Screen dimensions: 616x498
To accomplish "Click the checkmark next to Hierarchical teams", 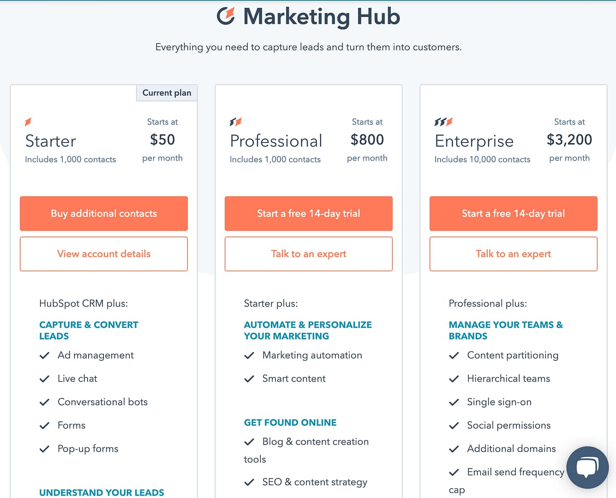I will coord(454,378).
